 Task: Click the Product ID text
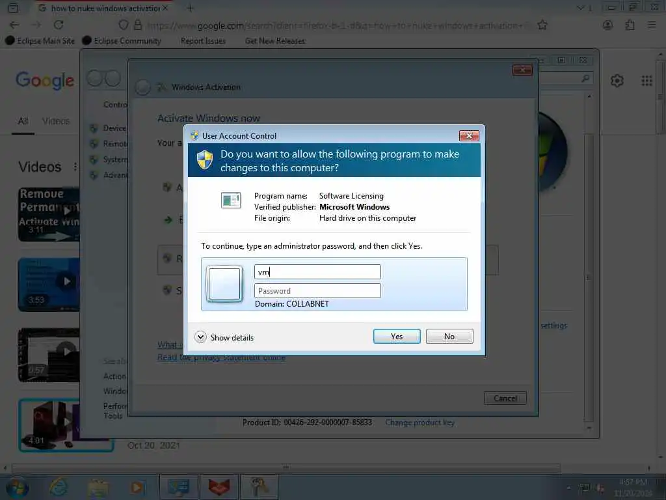pos(307,423)
